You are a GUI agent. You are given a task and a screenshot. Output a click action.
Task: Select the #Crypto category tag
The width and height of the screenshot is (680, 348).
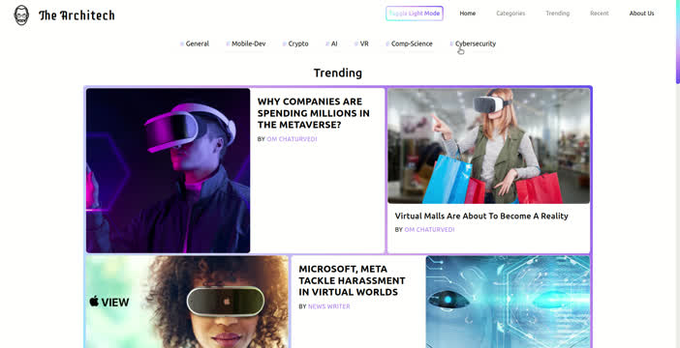pyautogui.click(x=295, y=43)
